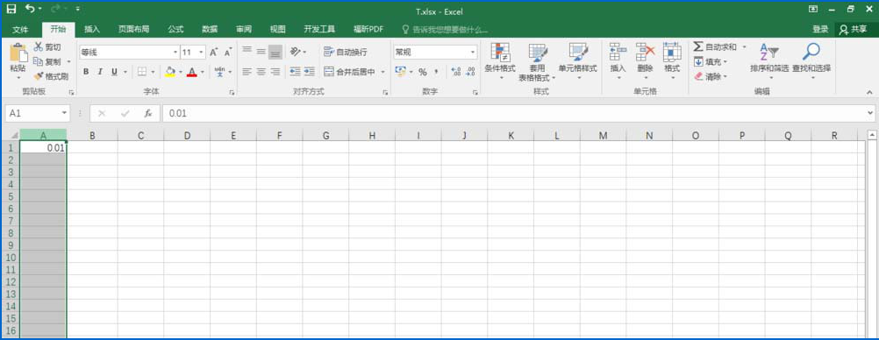Open the Clear (清除) eraser menu
Viewport: 879px width, 340px height.
(x=710, y=76)
